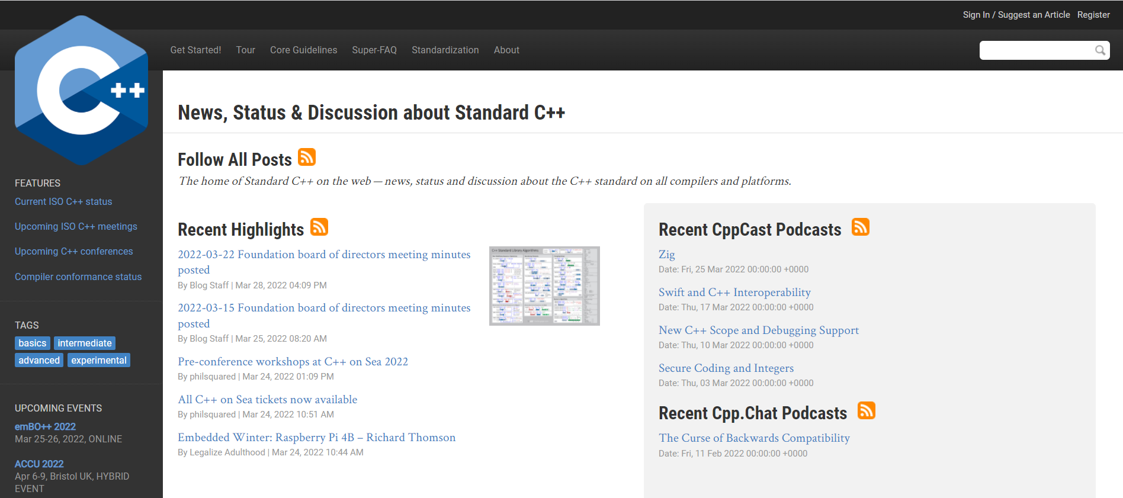1123x498 pixels.
Task: Click 'By Blog Staff | Mar 28, 2022 04:09 PM'
Action: pyautogui.click(x=252, y=285)
